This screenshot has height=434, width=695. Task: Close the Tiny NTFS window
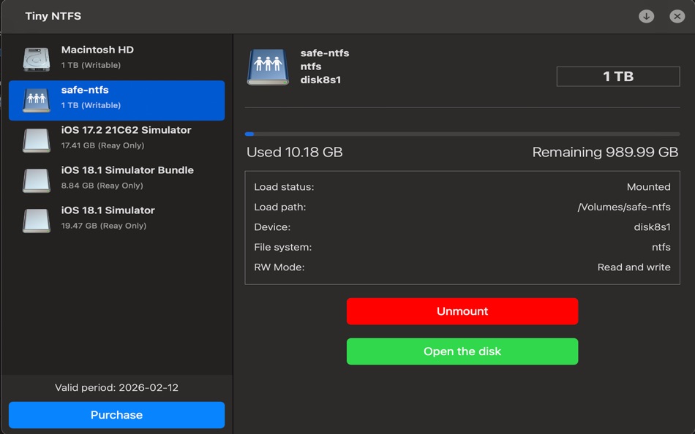coord(677,16)
